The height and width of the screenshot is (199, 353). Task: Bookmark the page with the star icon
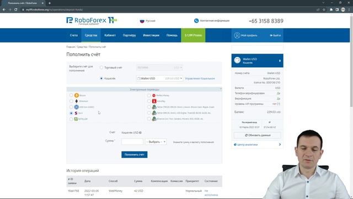point(324,10)
